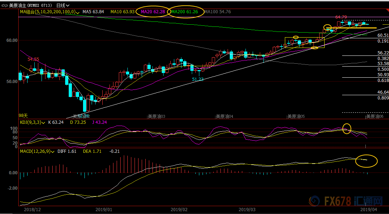Click the DIFF 1.61 reading
The image size is (389, 214).
coord(67,151)
